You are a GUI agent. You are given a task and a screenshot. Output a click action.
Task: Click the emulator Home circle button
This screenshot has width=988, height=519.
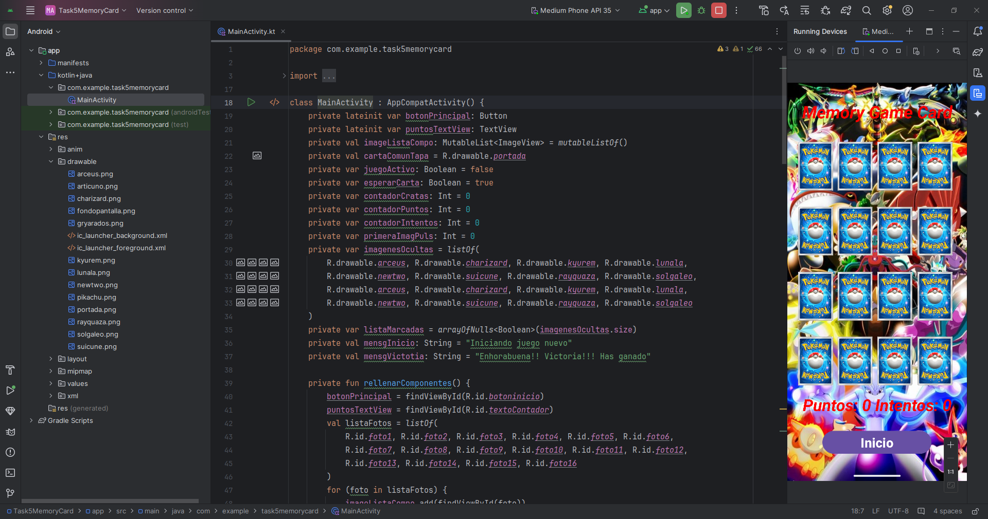[x=885, y=51]
